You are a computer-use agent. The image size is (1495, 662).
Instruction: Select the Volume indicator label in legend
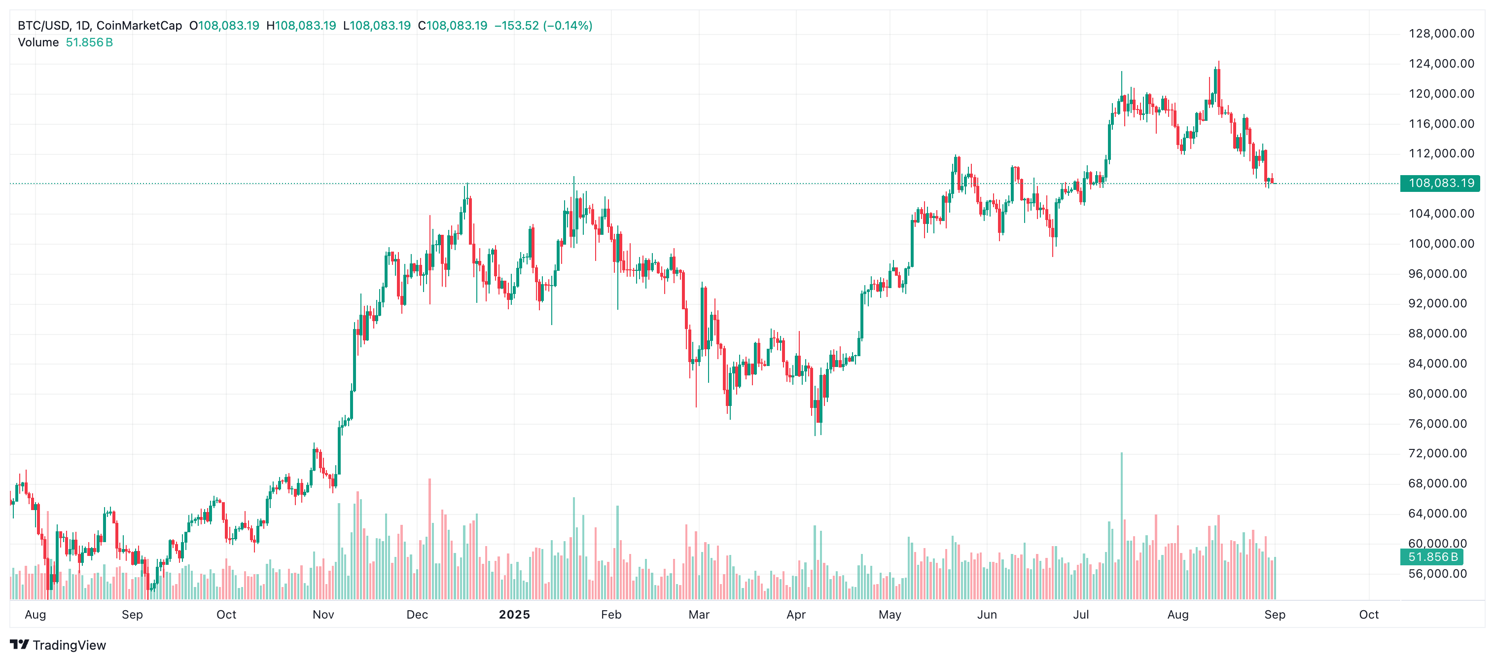point(38,42)
